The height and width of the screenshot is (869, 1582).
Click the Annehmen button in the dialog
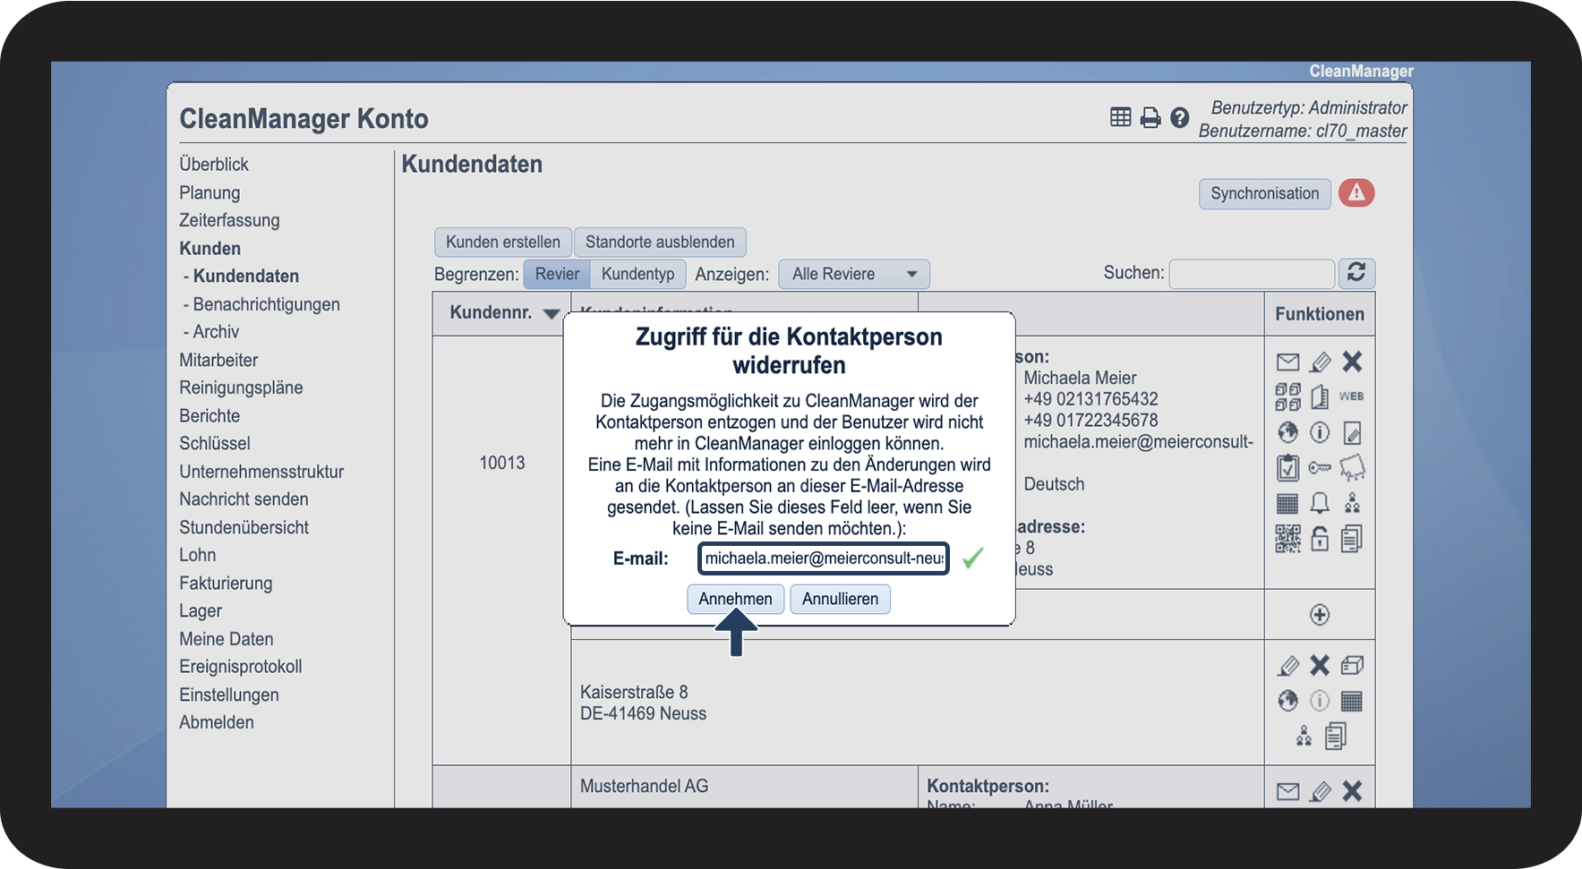point(736,599)
